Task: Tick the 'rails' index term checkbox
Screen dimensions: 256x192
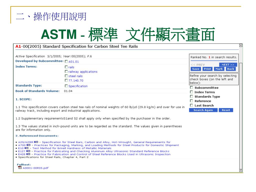Action: [x=66, y=67]
